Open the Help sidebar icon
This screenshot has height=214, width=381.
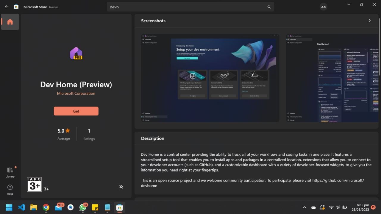pos(10,190)
